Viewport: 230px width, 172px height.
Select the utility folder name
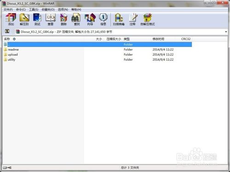(11, 60)
